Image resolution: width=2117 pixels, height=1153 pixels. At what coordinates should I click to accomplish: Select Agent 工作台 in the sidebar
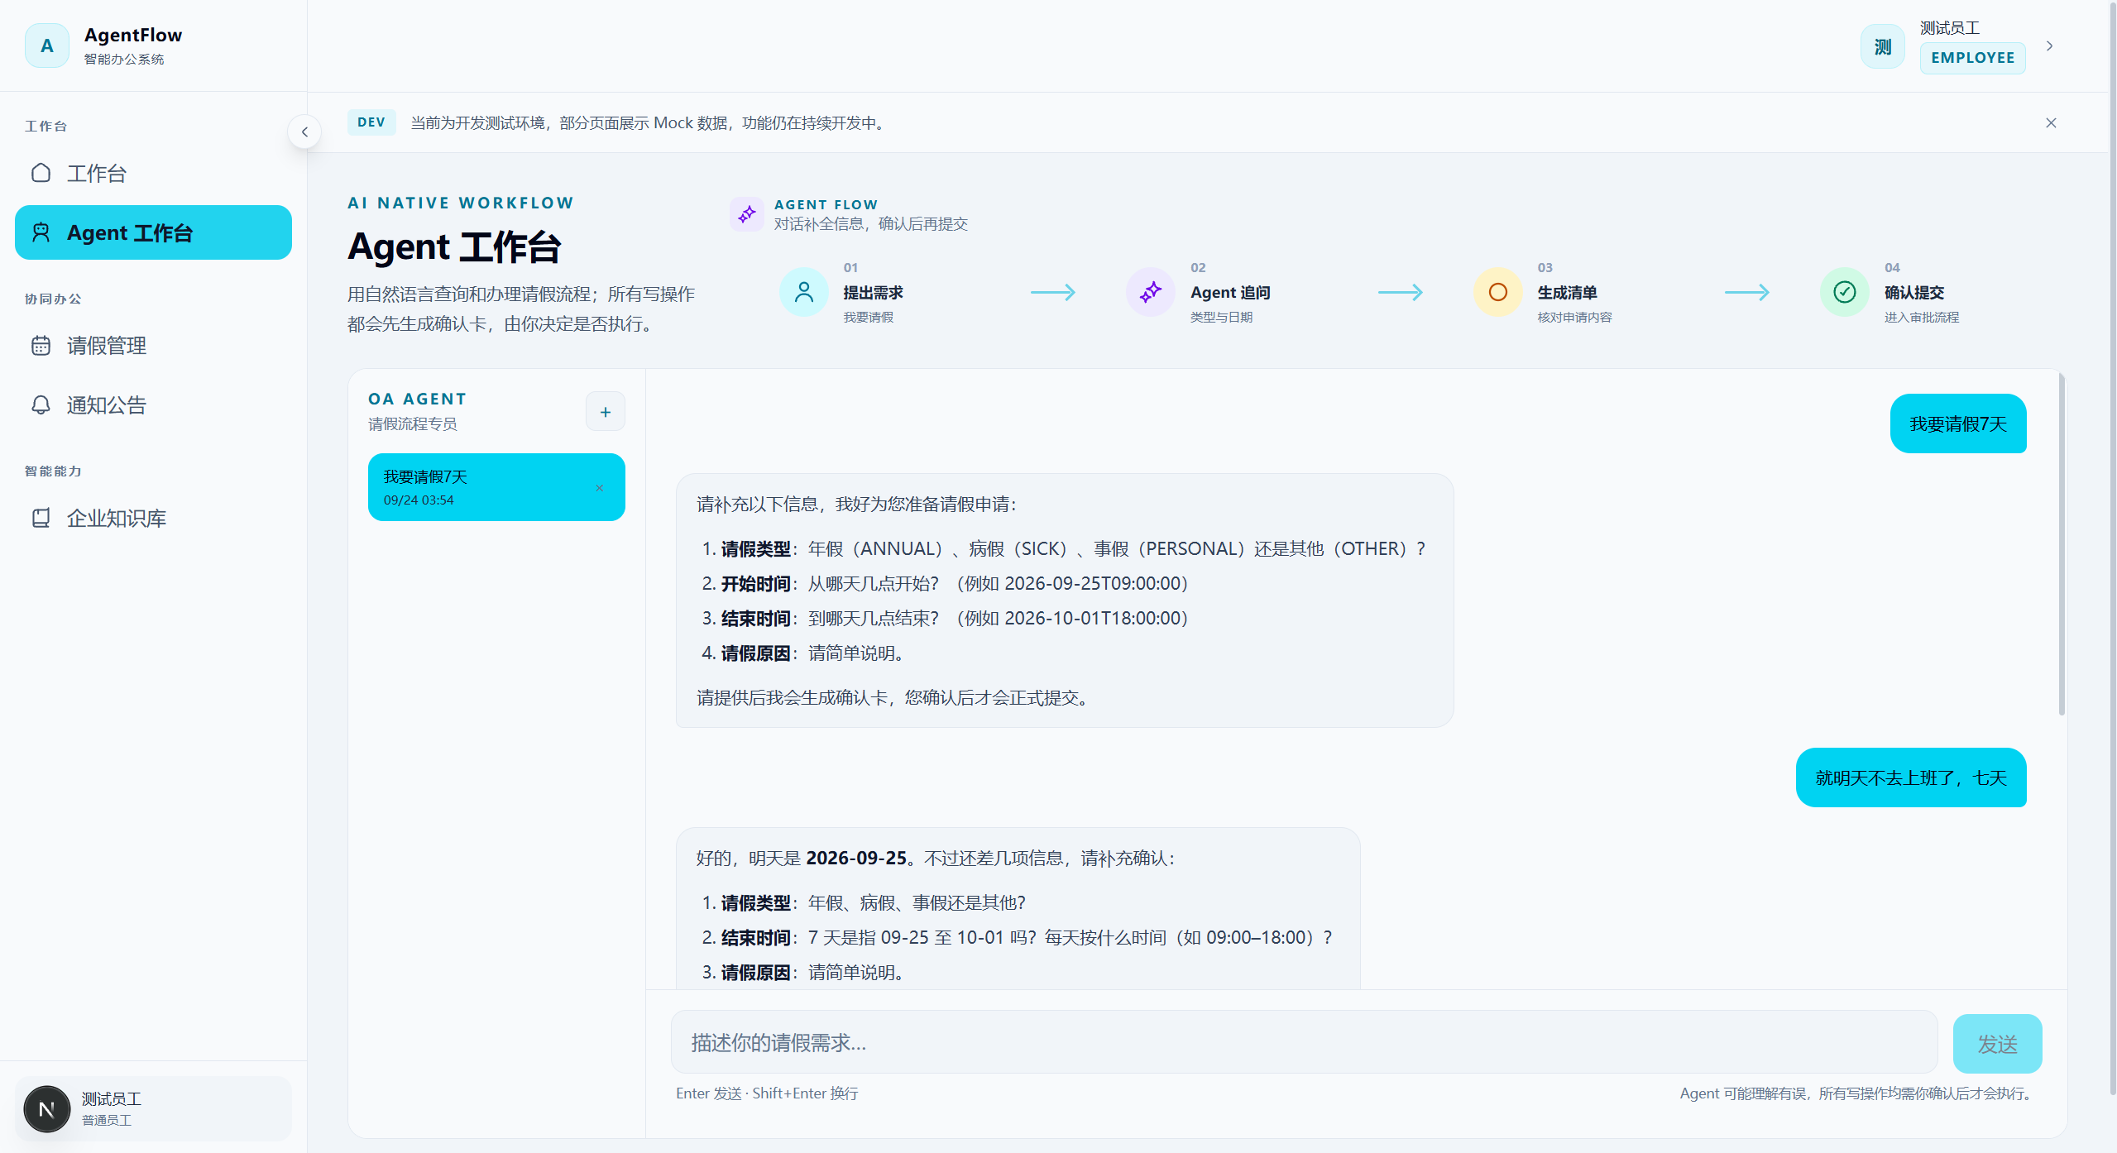coord(153,232)
